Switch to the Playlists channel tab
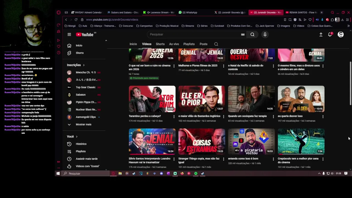Viewport: 352px width, 198px height. pos(189,44)
